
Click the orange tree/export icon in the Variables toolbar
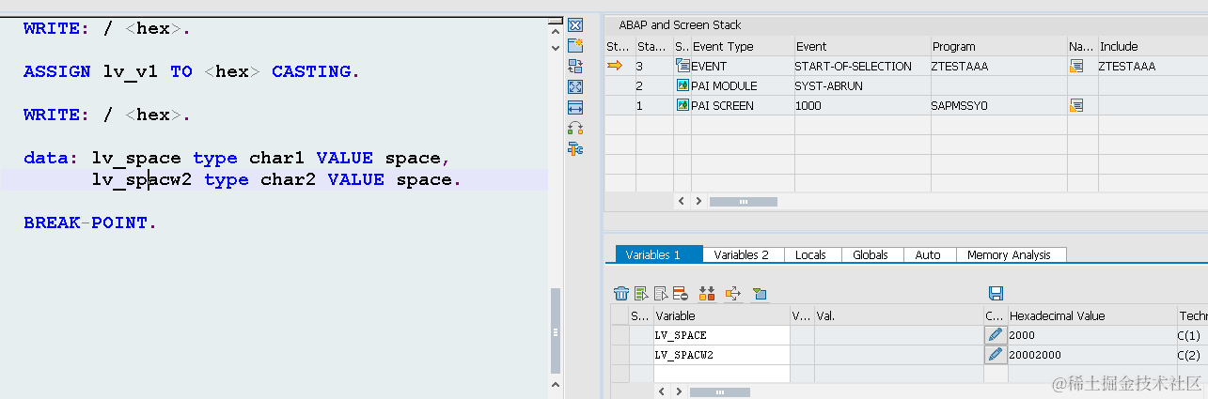click(733, 293)
